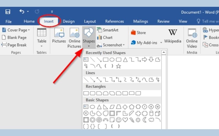Insert a Chart

click(105, 38)
